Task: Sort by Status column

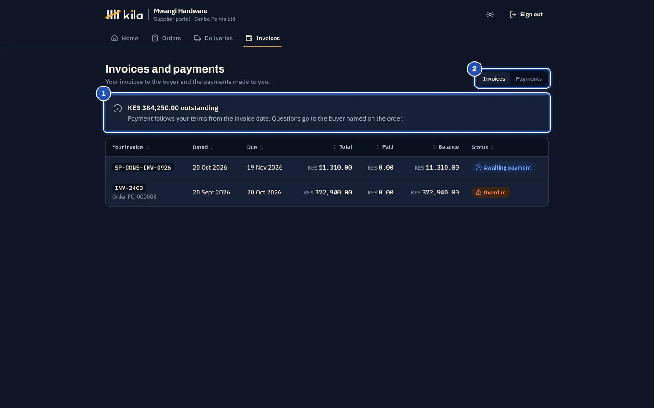Action: [x=483, y=147]
